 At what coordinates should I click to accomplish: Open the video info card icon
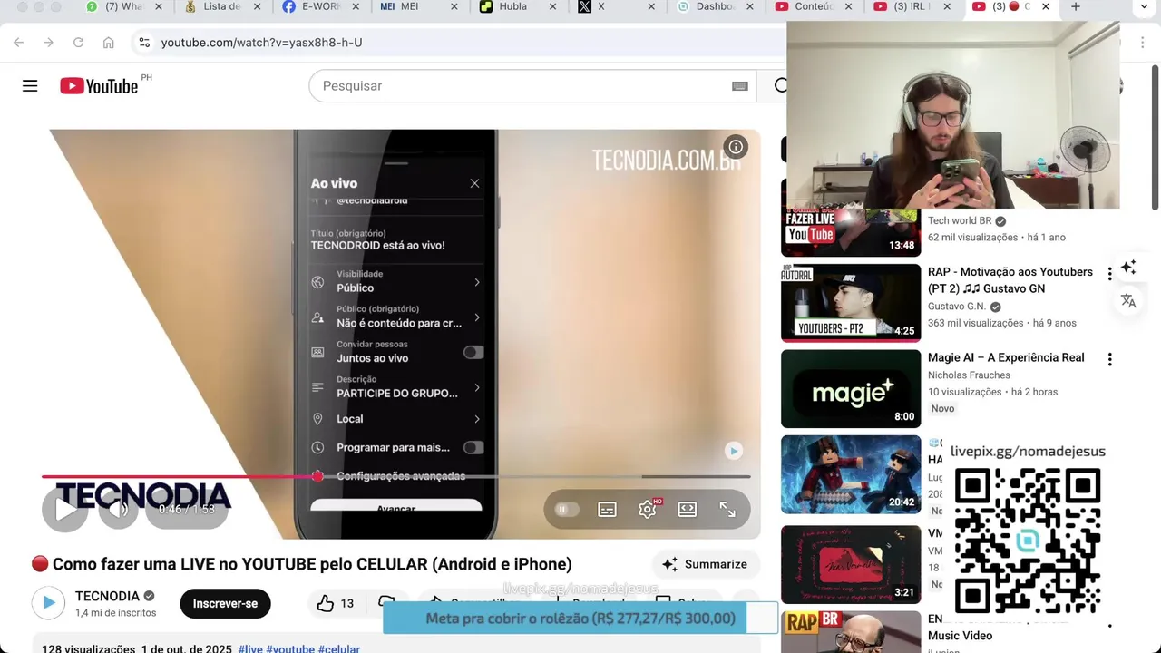pos(736,147)
